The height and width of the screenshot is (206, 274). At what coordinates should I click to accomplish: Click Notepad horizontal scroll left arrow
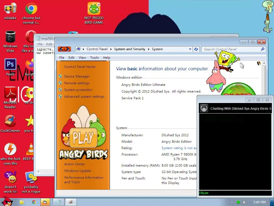pyautogui.click(x=38, y=171)
